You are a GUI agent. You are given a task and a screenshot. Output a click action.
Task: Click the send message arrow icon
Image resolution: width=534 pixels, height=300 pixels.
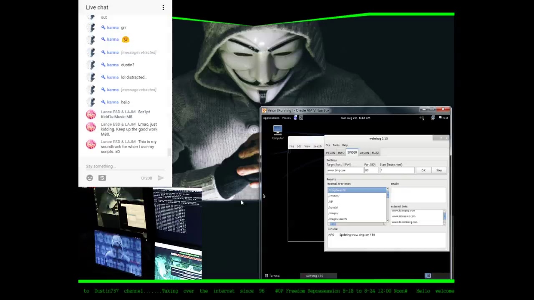point(161,178)
